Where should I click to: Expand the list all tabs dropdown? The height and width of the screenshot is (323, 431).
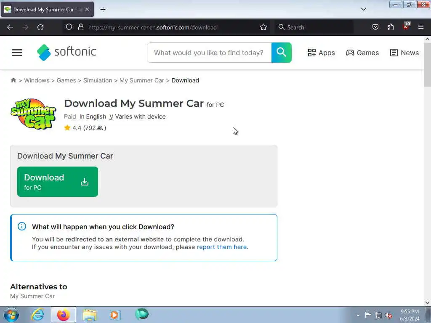pyautogui.click(x=363, y=9)
